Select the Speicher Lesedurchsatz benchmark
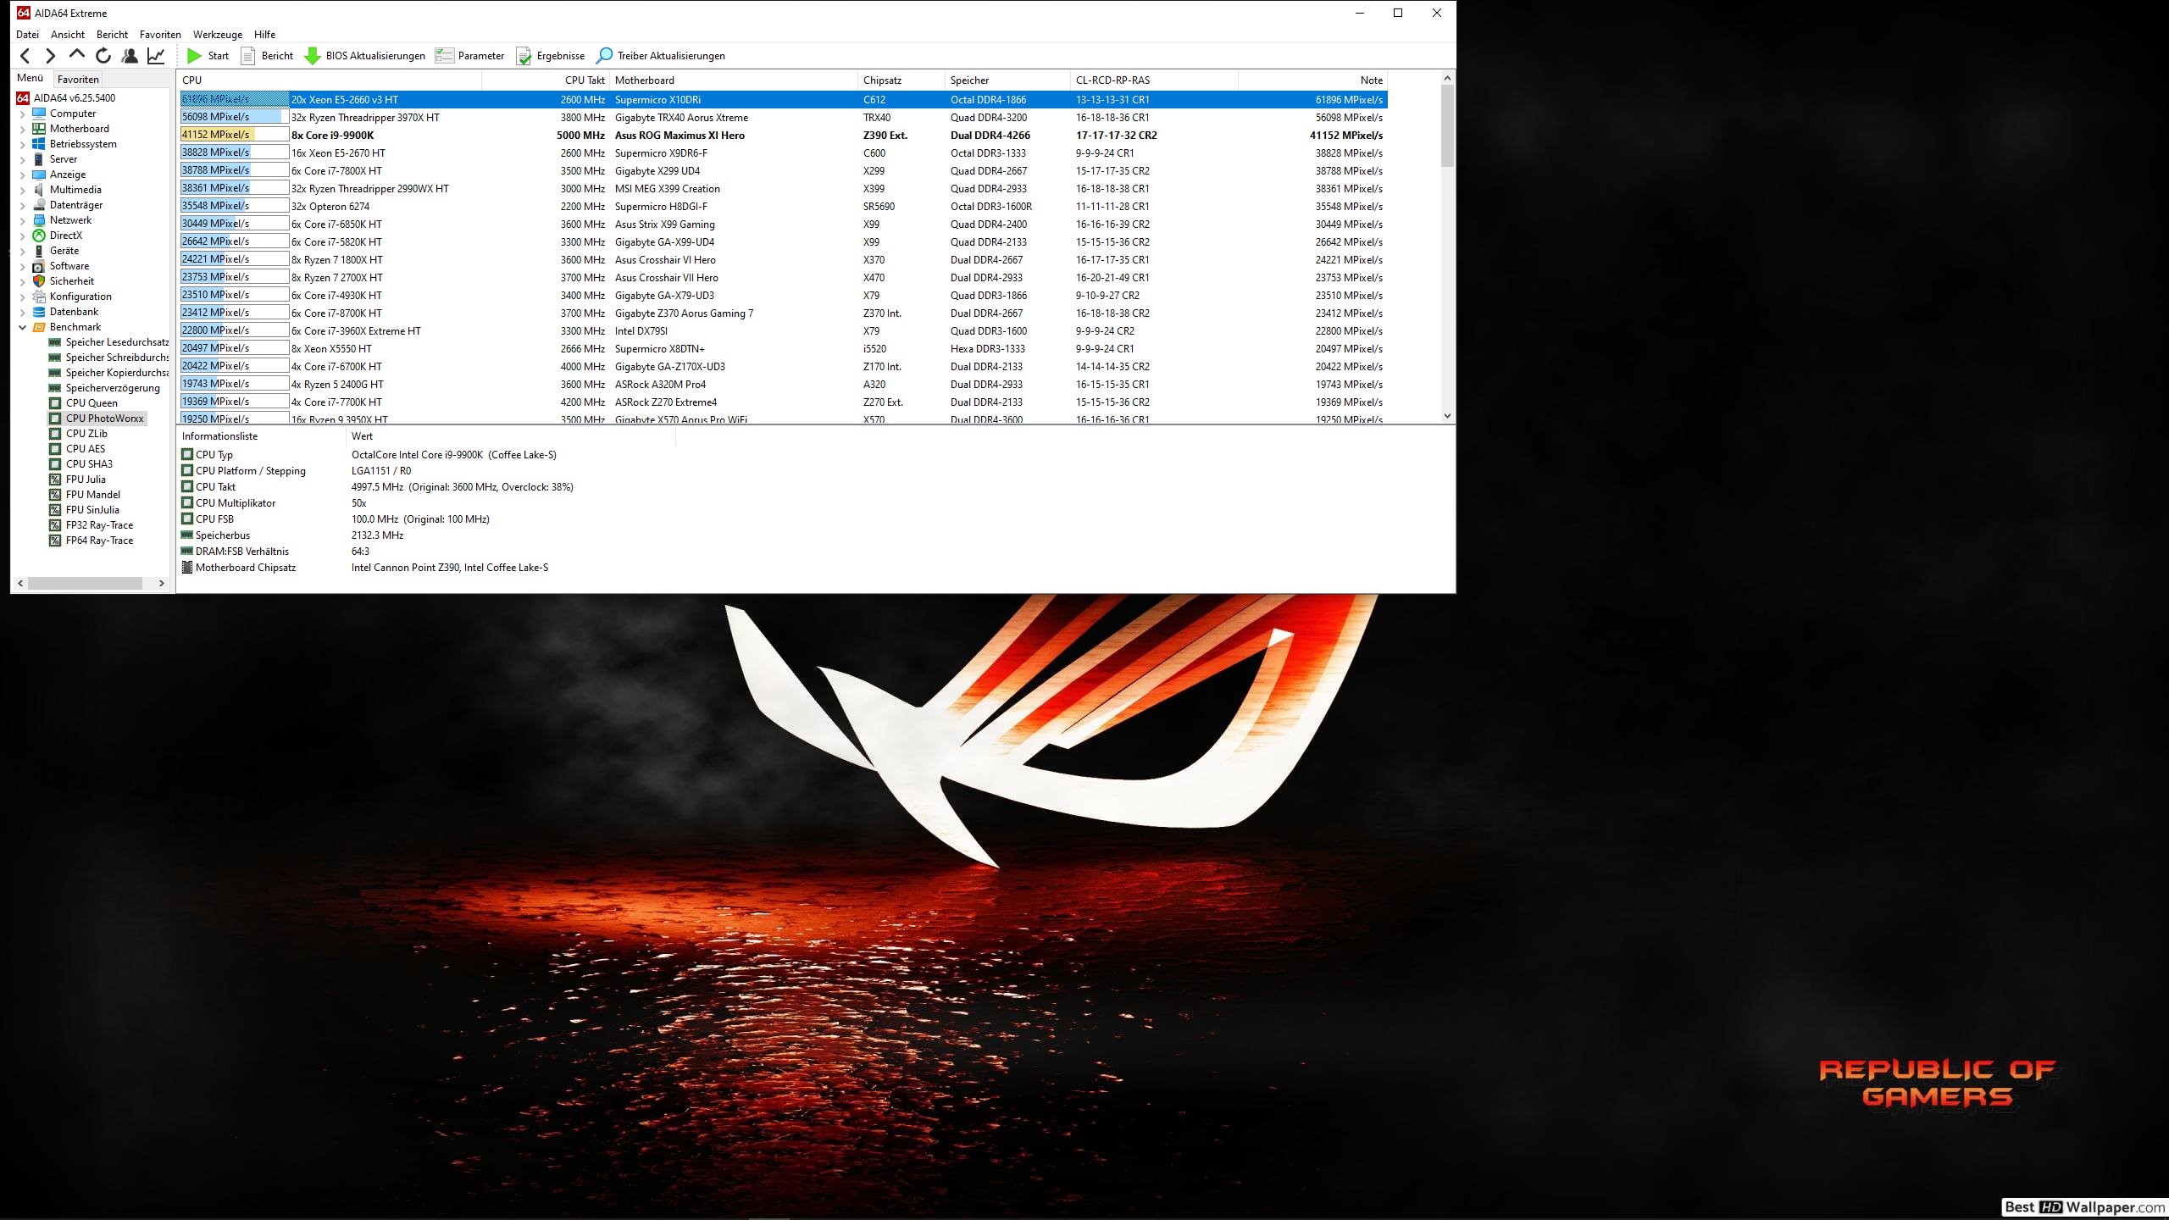The width and height of the screenshot is (2169, 1220). pyautogui.click(x=116, y=341)
